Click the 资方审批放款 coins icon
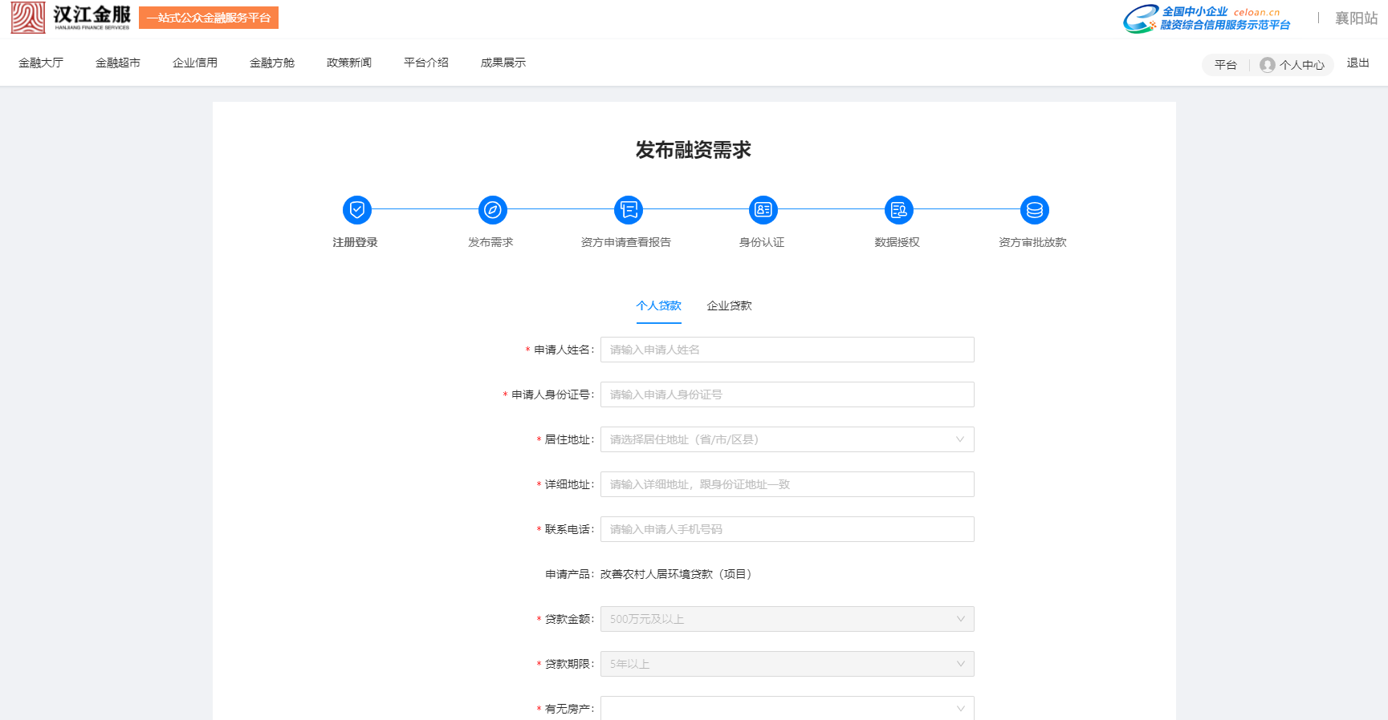The height and width of the screenshot is (720, 1388). [1034, 210]
